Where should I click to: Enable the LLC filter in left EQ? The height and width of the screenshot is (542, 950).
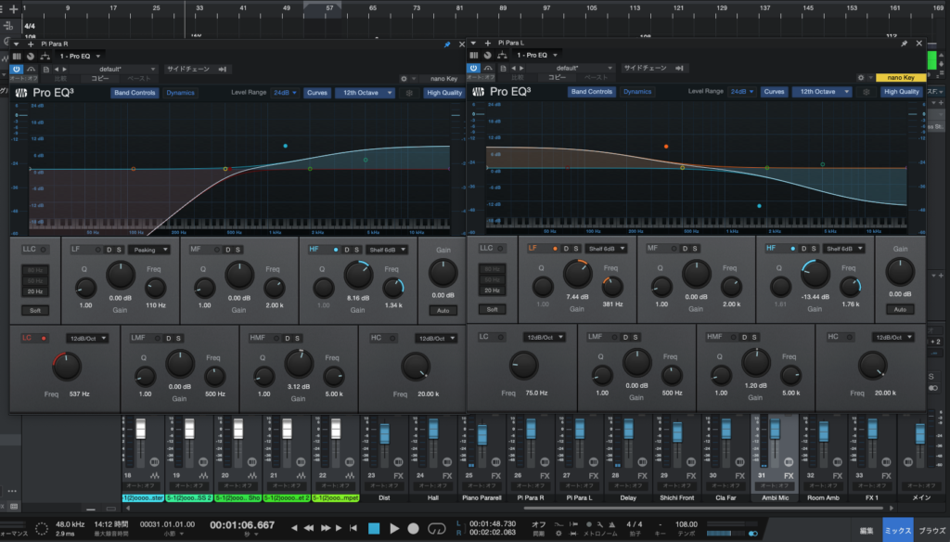[x=43, y=250]
